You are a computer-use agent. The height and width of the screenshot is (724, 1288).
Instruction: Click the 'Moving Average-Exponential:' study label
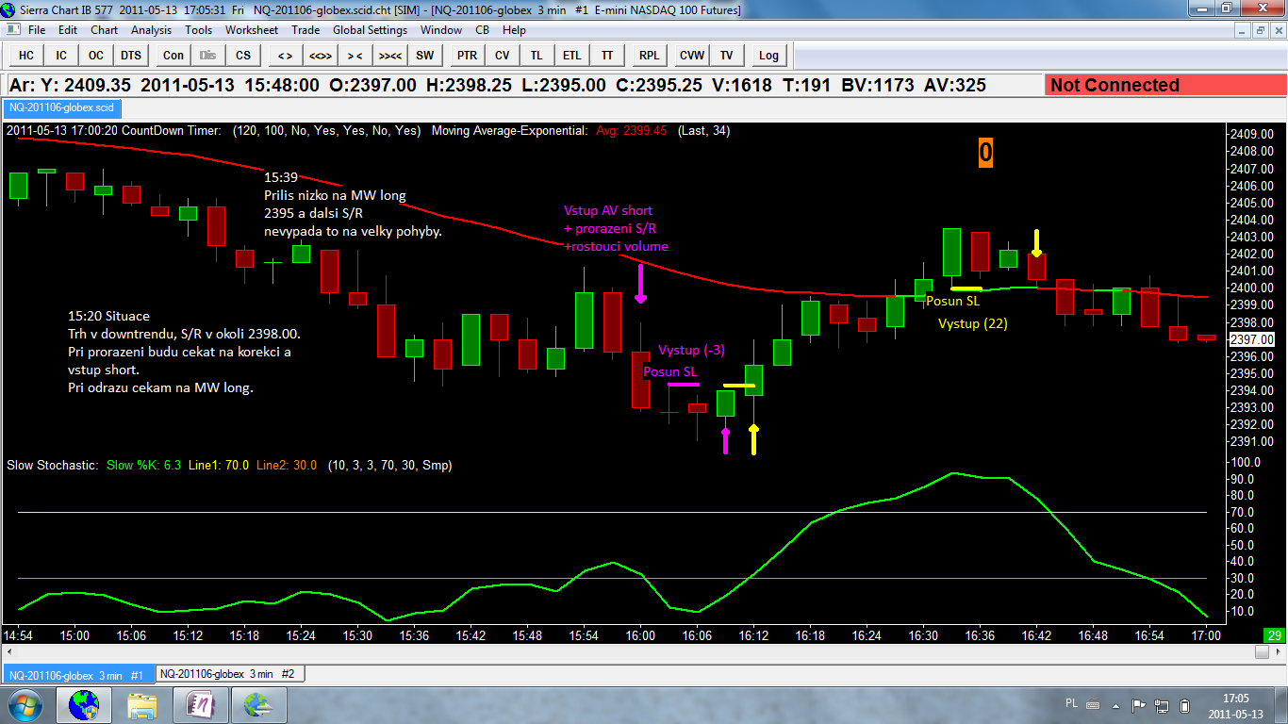(509, 130)
